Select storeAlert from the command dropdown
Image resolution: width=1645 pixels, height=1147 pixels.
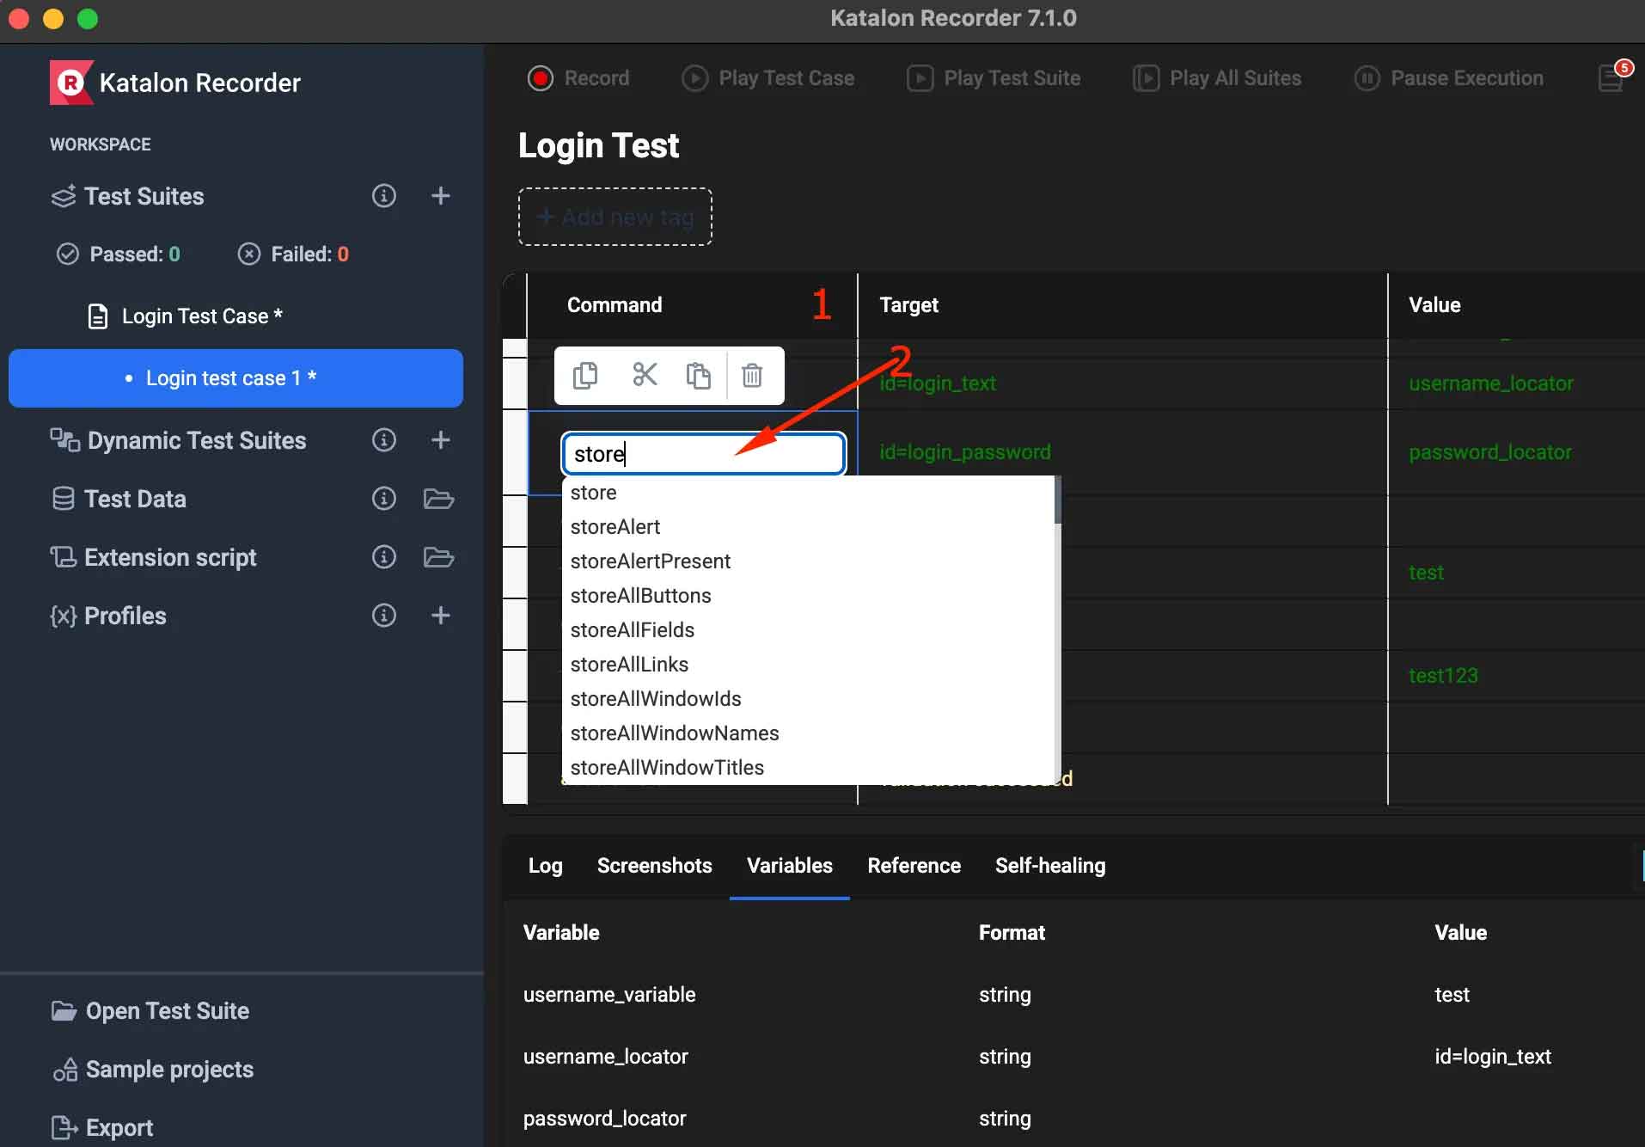[x=615, y=526]
